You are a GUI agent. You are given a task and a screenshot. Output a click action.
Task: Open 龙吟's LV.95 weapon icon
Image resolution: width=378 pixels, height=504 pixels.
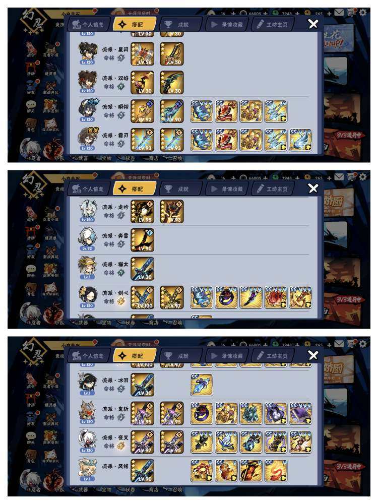tap(143, 212)
